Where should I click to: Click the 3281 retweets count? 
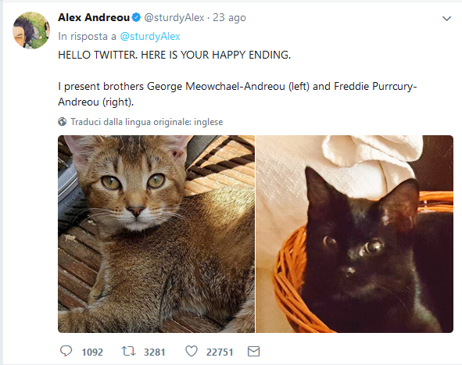tap(154, 352)
